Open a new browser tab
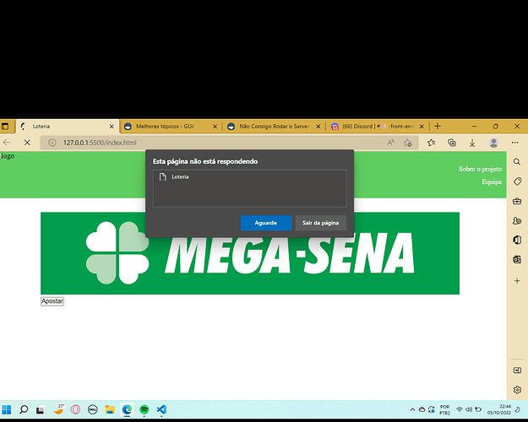Viewport: 528px width, 422px height. (x=438, y=127)
